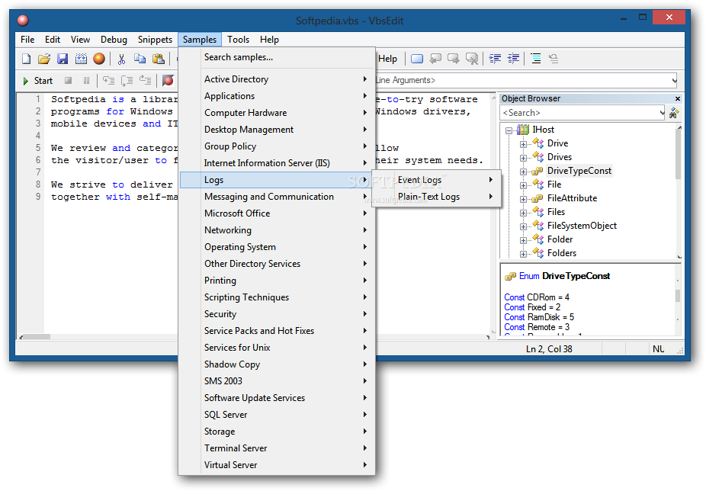Clear all bookmarks icon

click(x=472, y=59)
